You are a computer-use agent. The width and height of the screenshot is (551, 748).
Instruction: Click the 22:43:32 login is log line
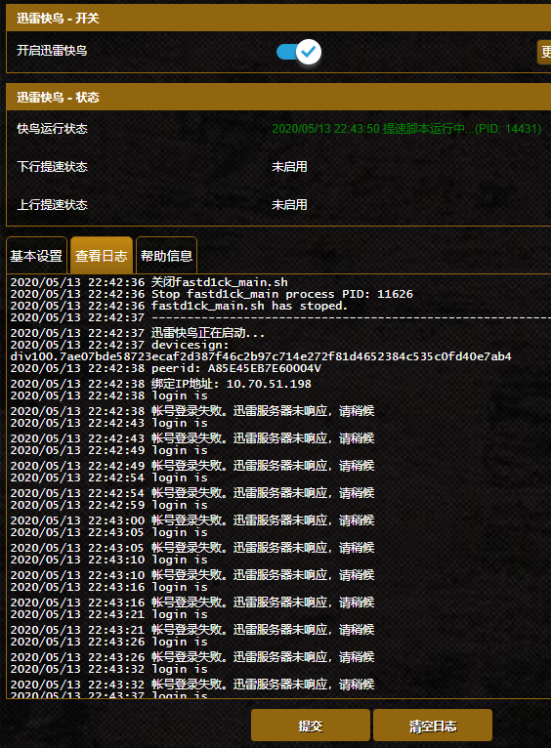click(x=108, y=669)
